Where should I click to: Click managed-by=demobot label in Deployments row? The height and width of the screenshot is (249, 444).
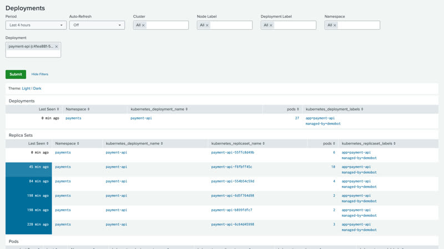(323, 123)
